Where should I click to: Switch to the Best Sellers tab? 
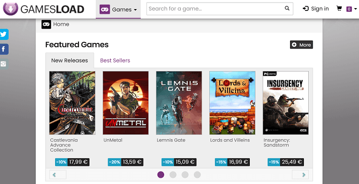tap(115, 61)
